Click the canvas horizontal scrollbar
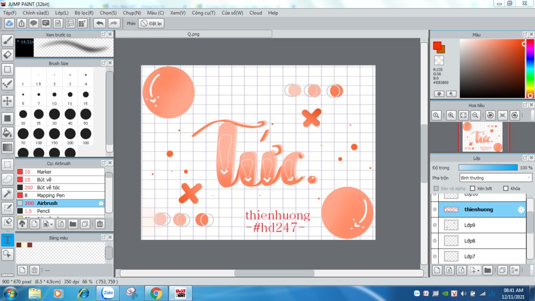 click(x=274, y=273)
